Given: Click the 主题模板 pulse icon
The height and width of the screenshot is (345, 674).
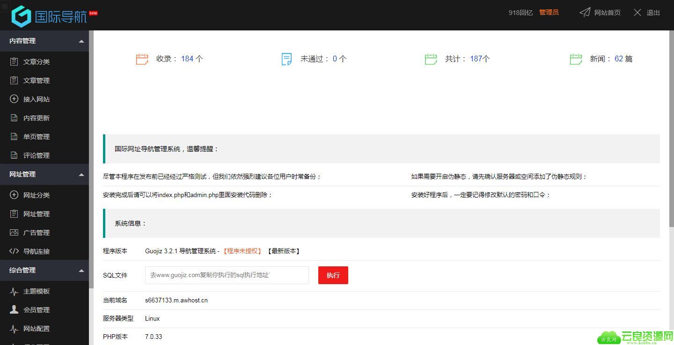Looking at the screenshot, I should tap(14, 291).
